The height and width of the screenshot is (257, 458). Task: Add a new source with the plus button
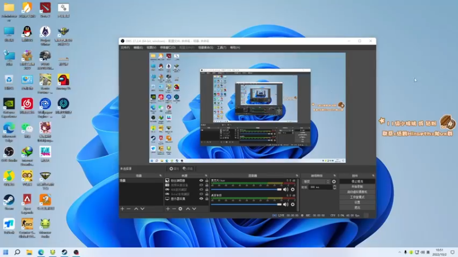tap(168, 209)
